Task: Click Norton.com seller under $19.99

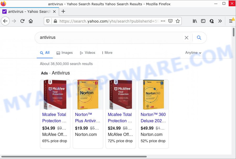Action: [x=86, y=135]
